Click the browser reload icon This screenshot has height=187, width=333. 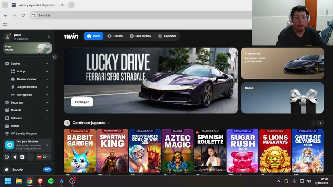pos(23,15)
